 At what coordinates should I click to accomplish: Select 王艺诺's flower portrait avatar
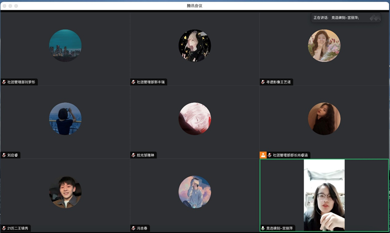tap(324, 46)
